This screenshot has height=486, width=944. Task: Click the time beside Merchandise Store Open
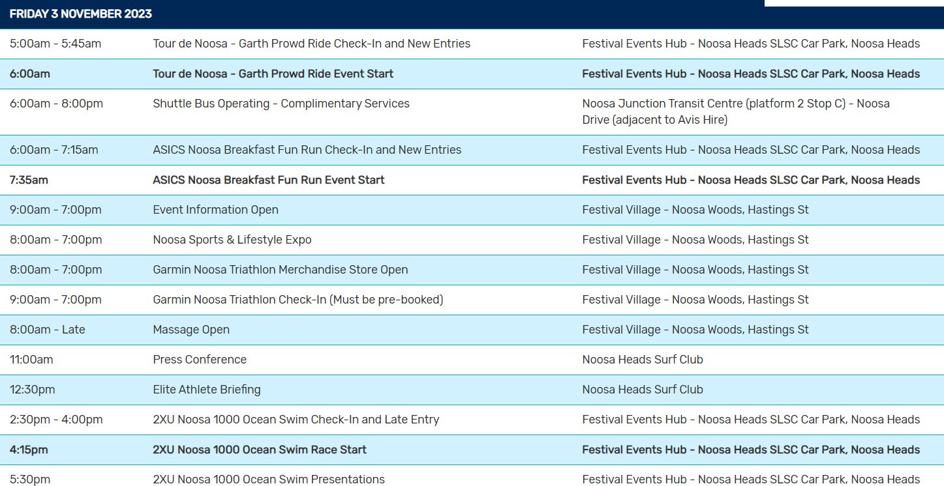[56, 270]
